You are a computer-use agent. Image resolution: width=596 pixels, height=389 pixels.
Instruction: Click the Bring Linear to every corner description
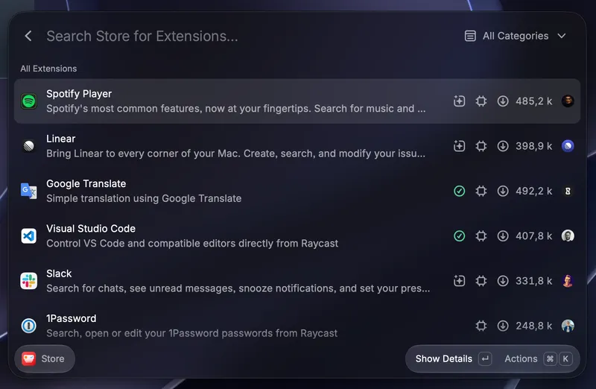[x=235, y=154]
